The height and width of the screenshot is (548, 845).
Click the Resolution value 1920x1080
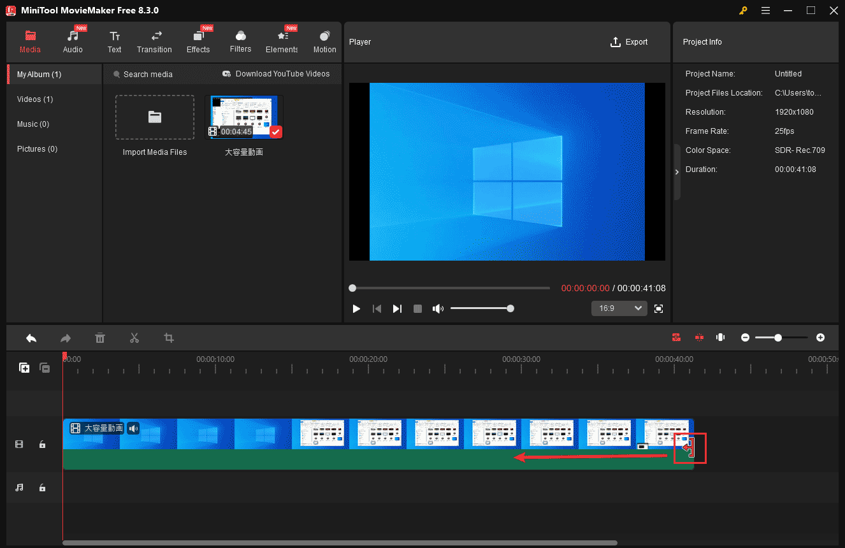click(794, 112)
